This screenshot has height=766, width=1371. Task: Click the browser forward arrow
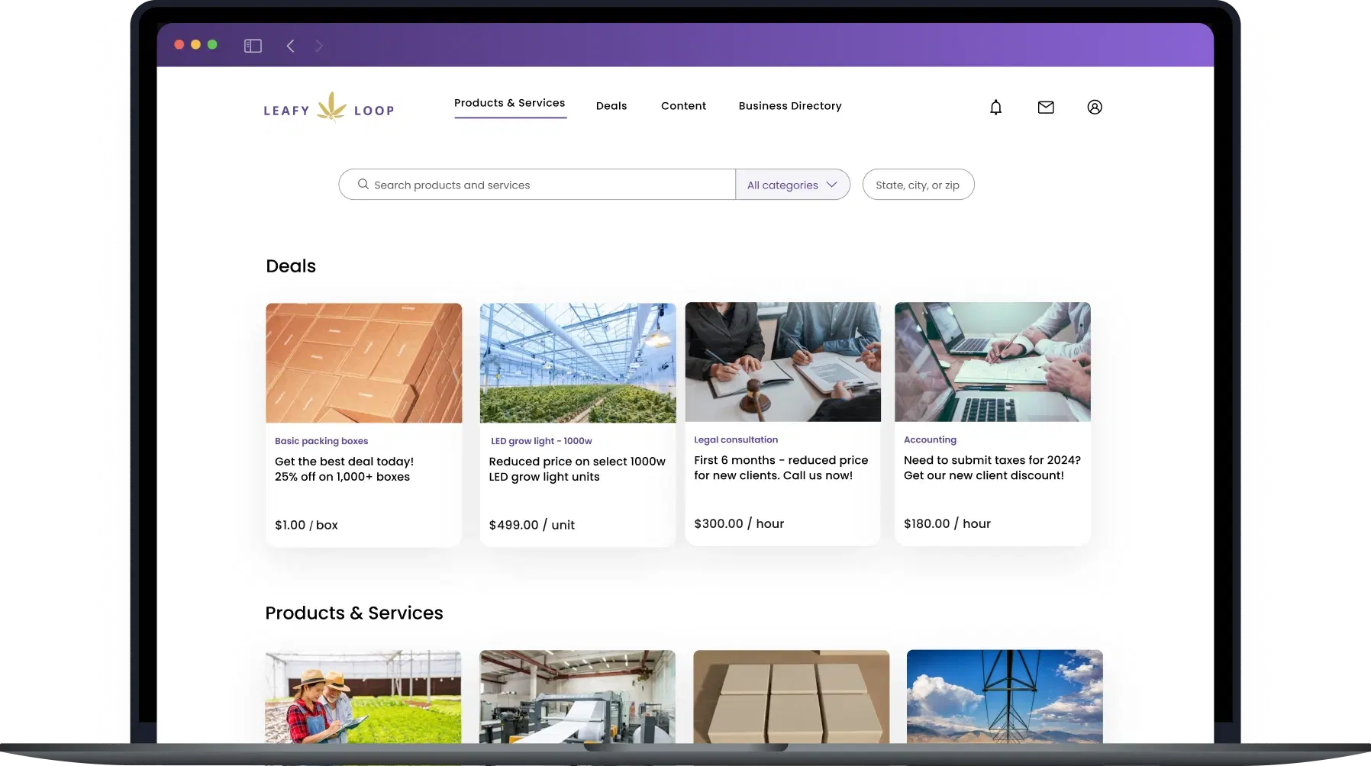click(319, 46)
